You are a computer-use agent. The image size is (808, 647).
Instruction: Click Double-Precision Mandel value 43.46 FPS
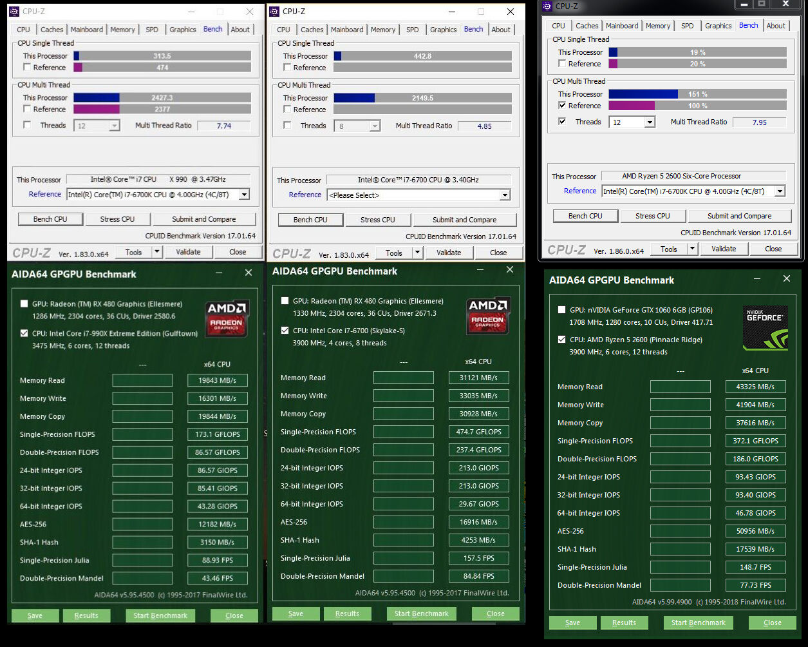tap(218, 578)
